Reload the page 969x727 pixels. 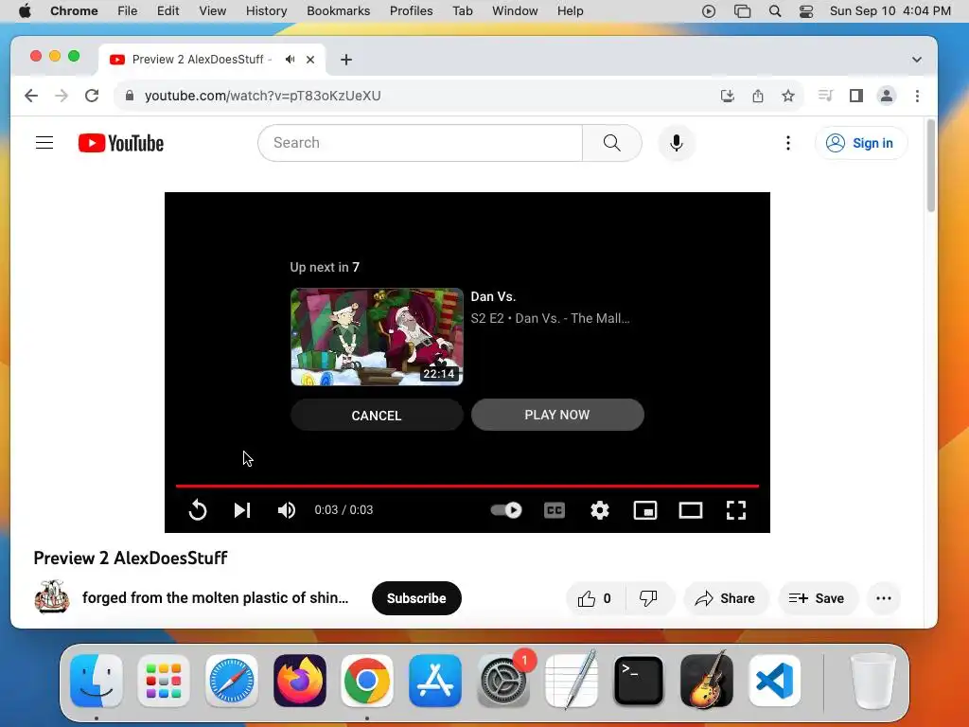pyautogui.click(x=92, y=96)
